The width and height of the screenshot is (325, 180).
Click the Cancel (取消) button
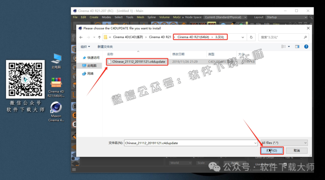pyautogui.click(x=297, y=151)
